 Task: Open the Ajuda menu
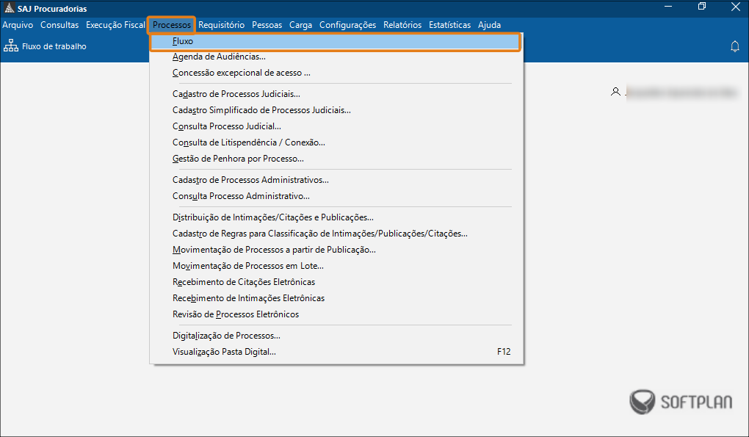click(489, 25)
